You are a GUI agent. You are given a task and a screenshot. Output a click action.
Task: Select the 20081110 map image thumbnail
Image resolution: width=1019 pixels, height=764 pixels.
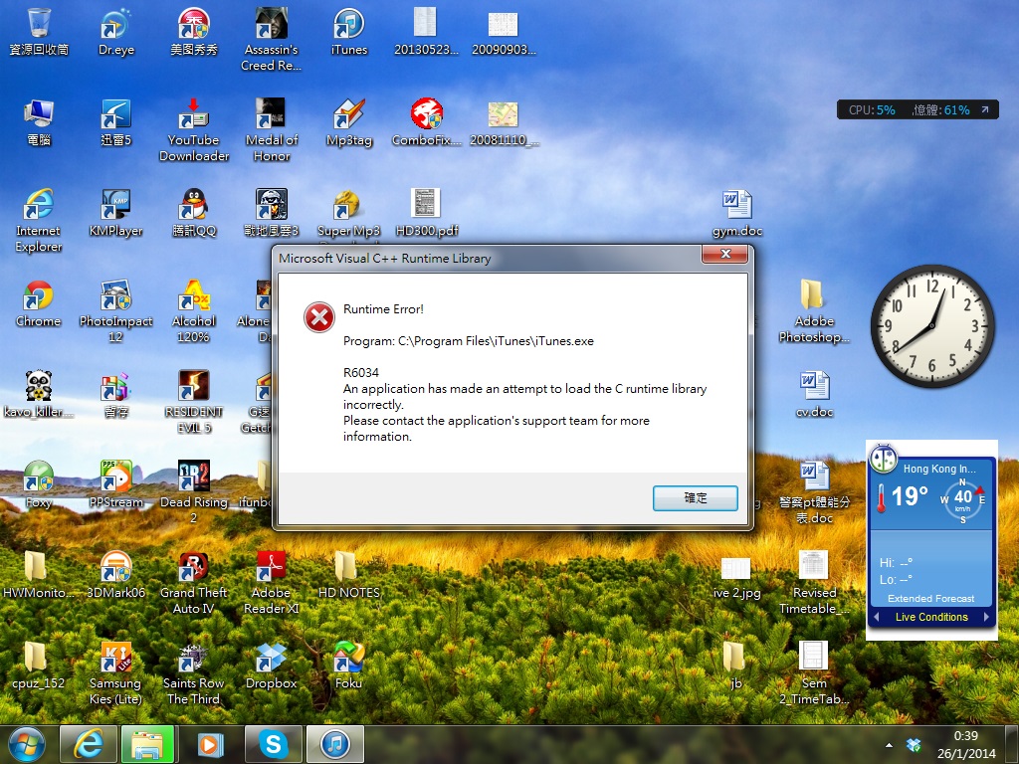pos(504,122)
